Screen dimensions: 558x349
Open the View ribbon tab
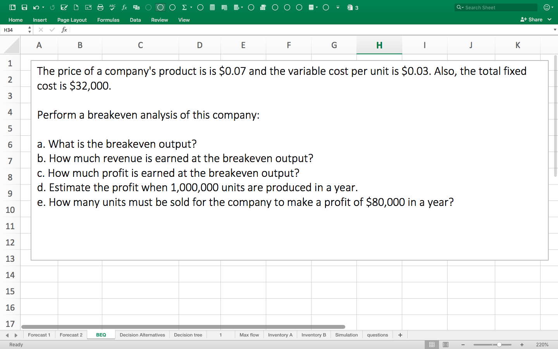tap(184, 20)
